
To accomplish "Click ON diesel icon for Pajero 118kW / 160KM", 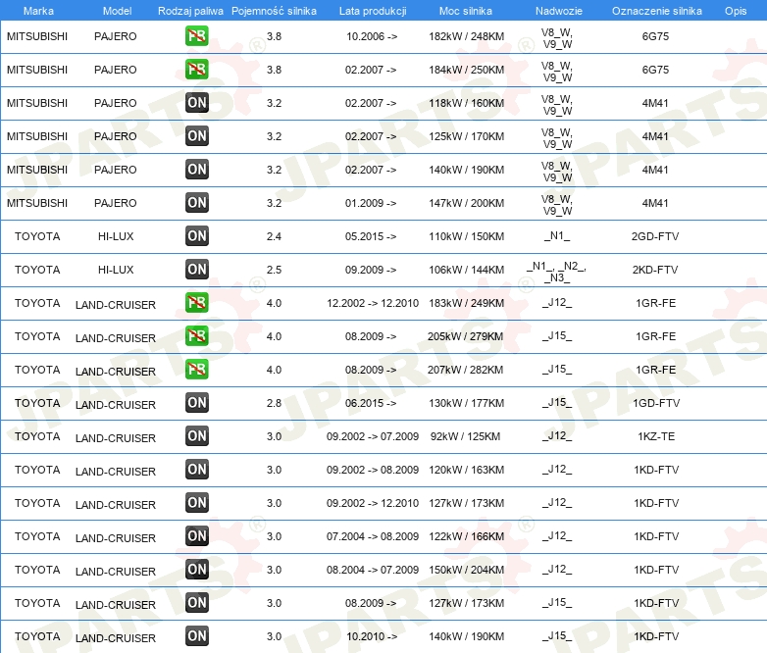I will pyautogui.click(x=196, y=103).
